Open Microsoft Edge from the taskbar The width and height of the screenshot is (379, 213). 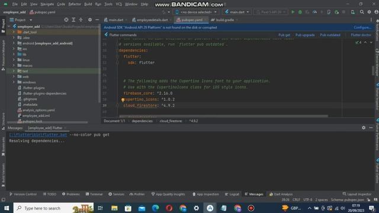[155, 208]
